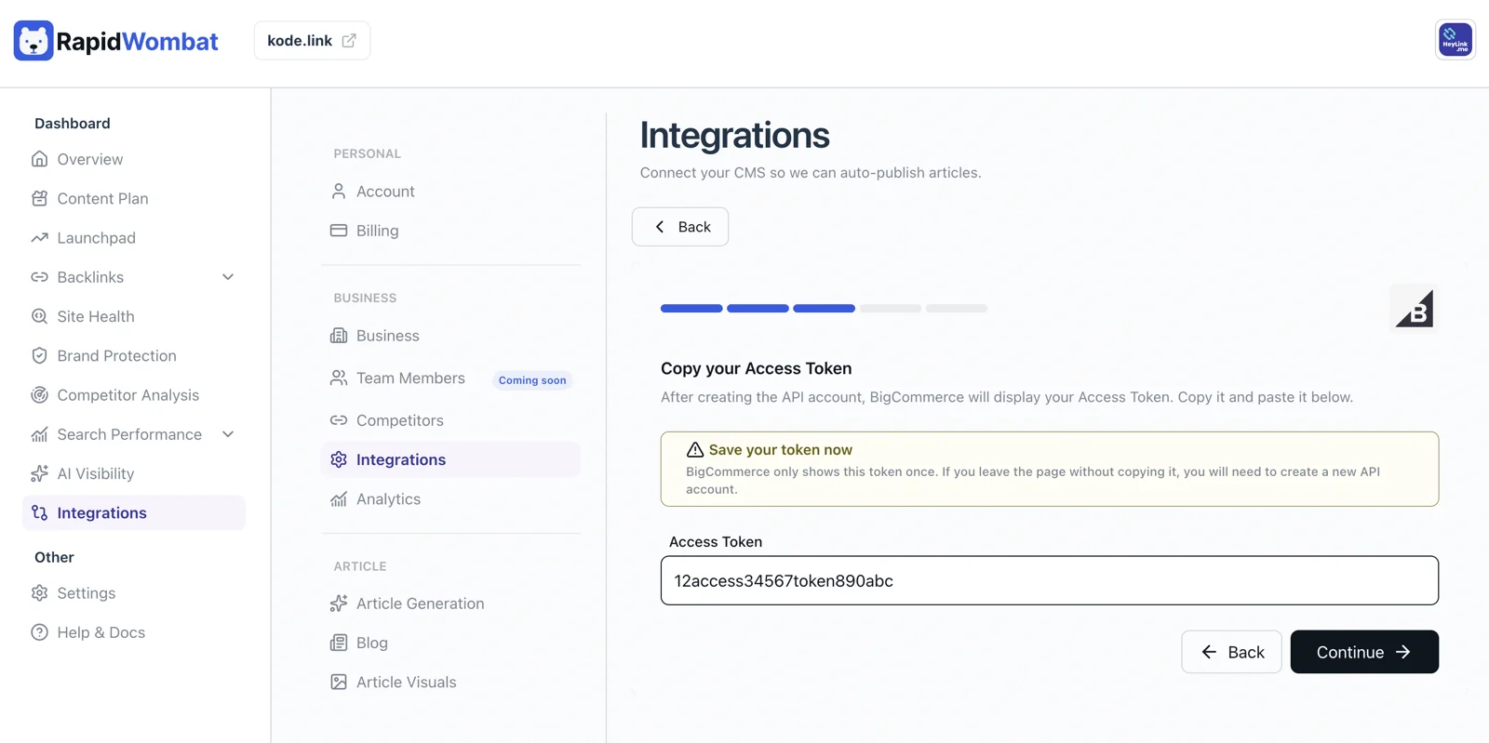This screenshot has height=743, width=1489.
Task: Click the Overview home icon
Action: click(39, 159)
